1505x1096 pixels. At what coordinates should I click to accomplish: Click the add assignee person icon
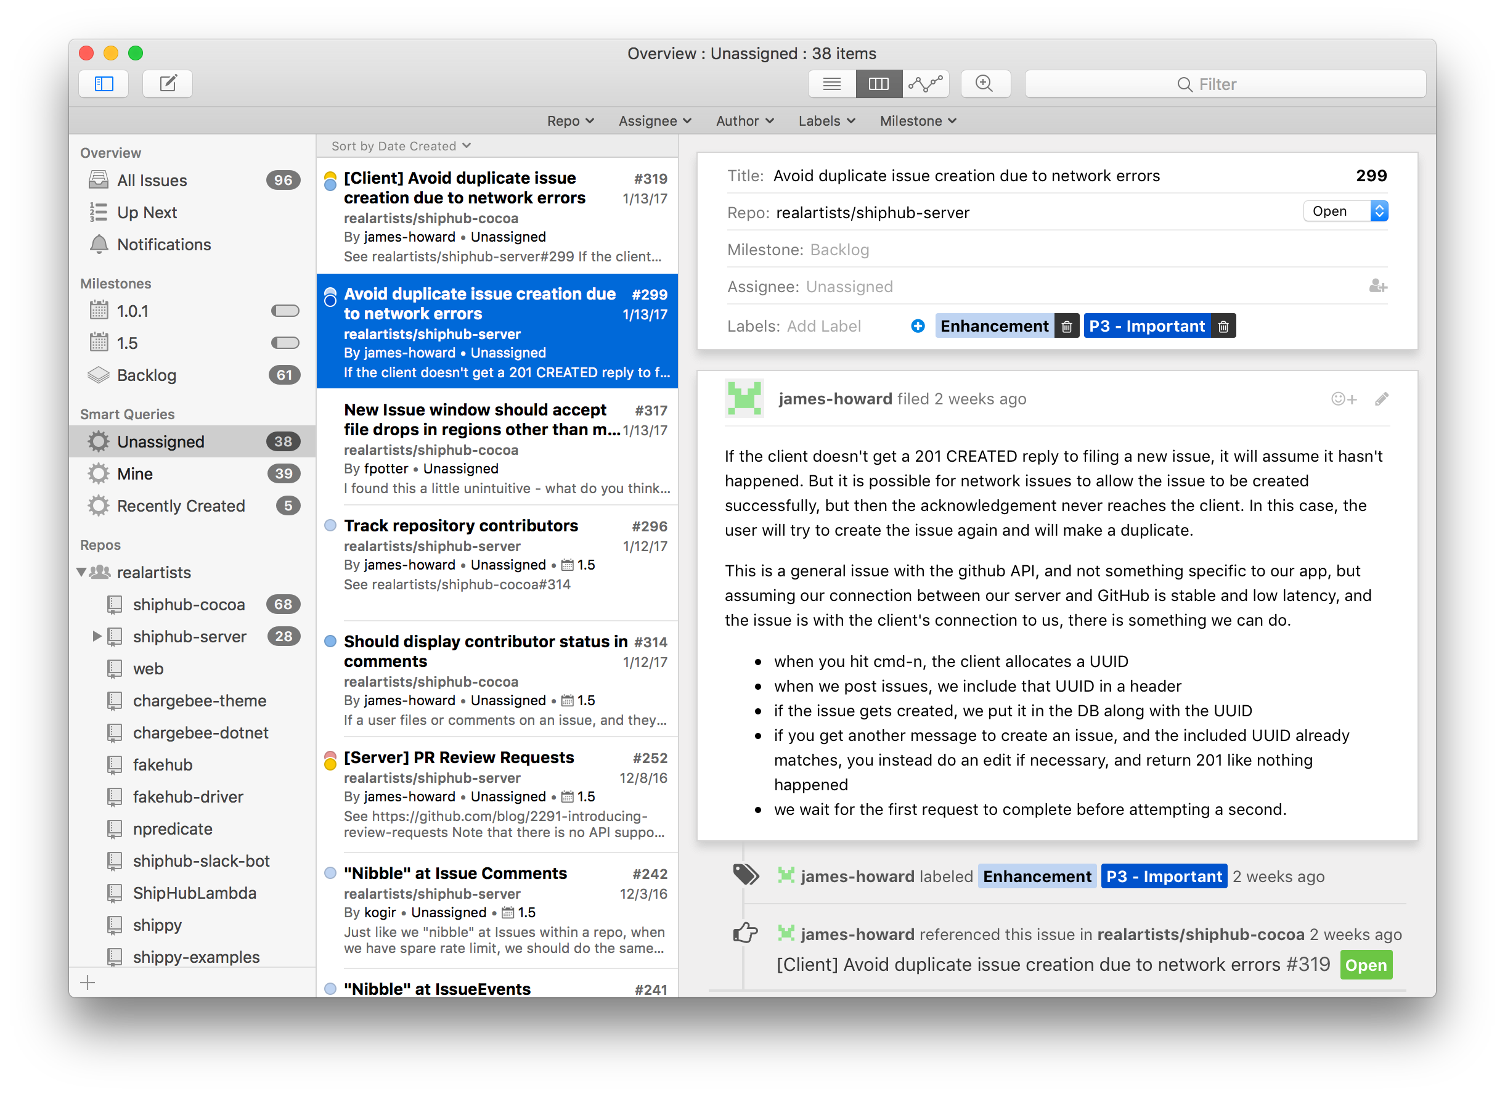click(1378, 287)
